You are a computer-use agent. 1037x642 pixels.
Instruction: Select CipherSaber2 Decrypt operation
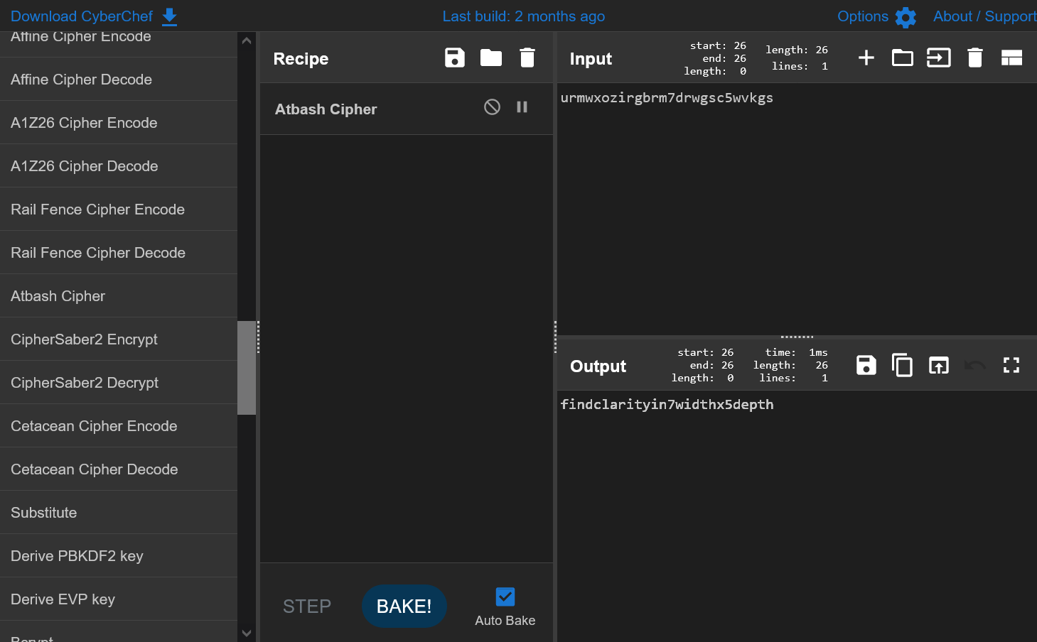tap(119, 383)
